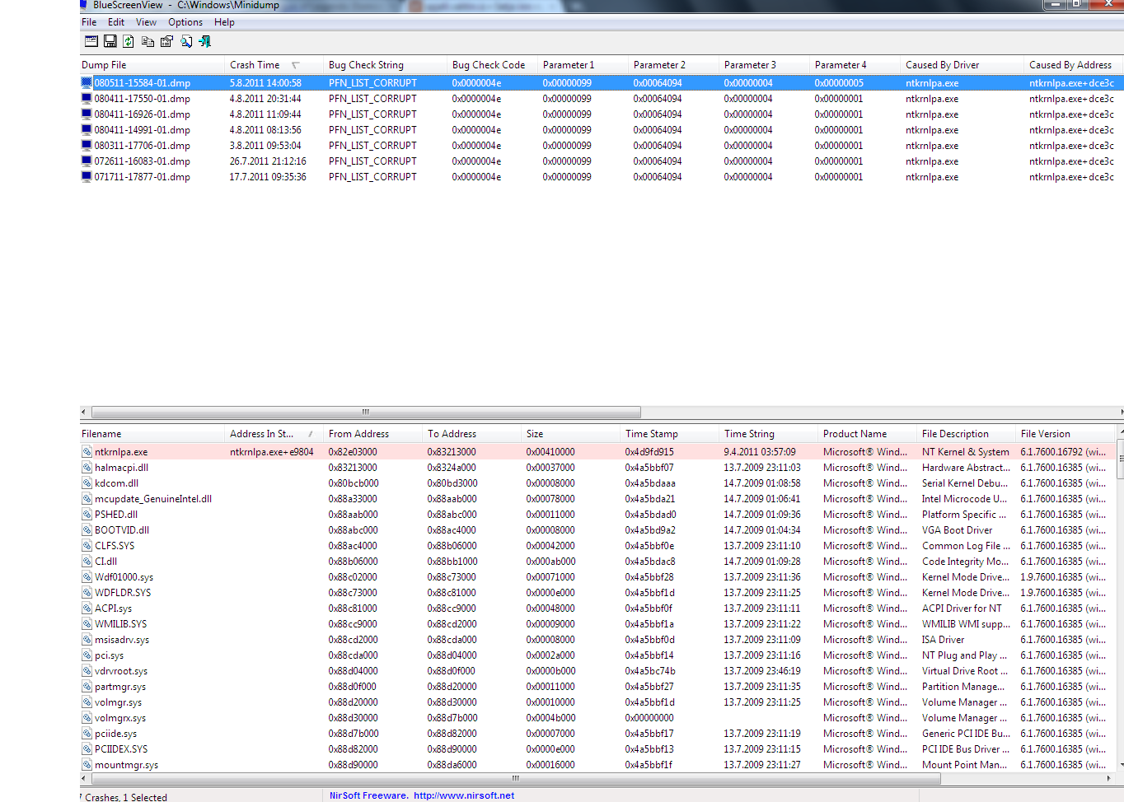Click the lower pane horizontal scrollbar thumb
The width and height of the screenshot is (1124, 802).
point(515,778)
